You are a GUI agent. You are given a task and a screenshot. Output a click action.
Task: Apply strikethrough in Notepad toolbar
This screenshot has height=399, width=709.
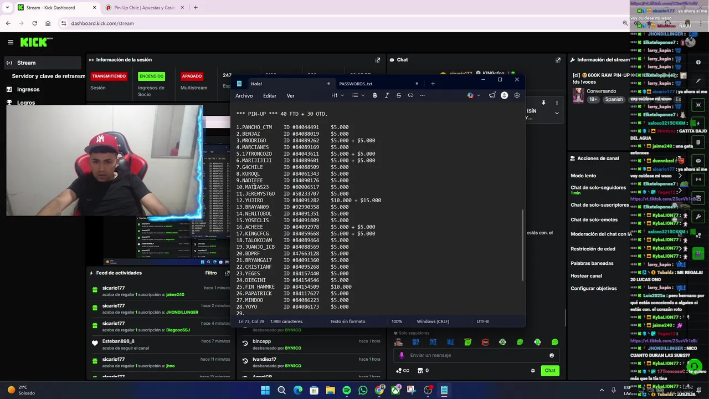click(398, 95)
